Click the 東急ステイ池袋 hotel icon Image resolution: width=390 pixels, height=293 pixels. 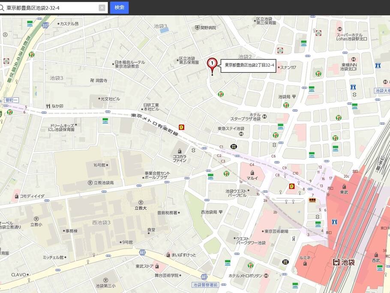(241, 134)
